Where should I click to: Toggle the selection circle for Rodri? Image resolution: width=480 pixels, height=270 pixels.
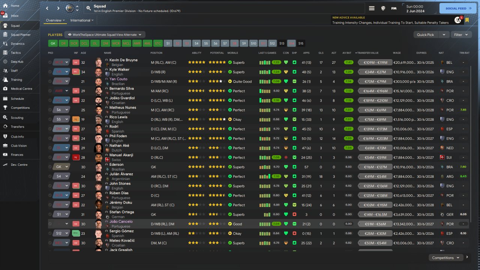click(50, 129)
